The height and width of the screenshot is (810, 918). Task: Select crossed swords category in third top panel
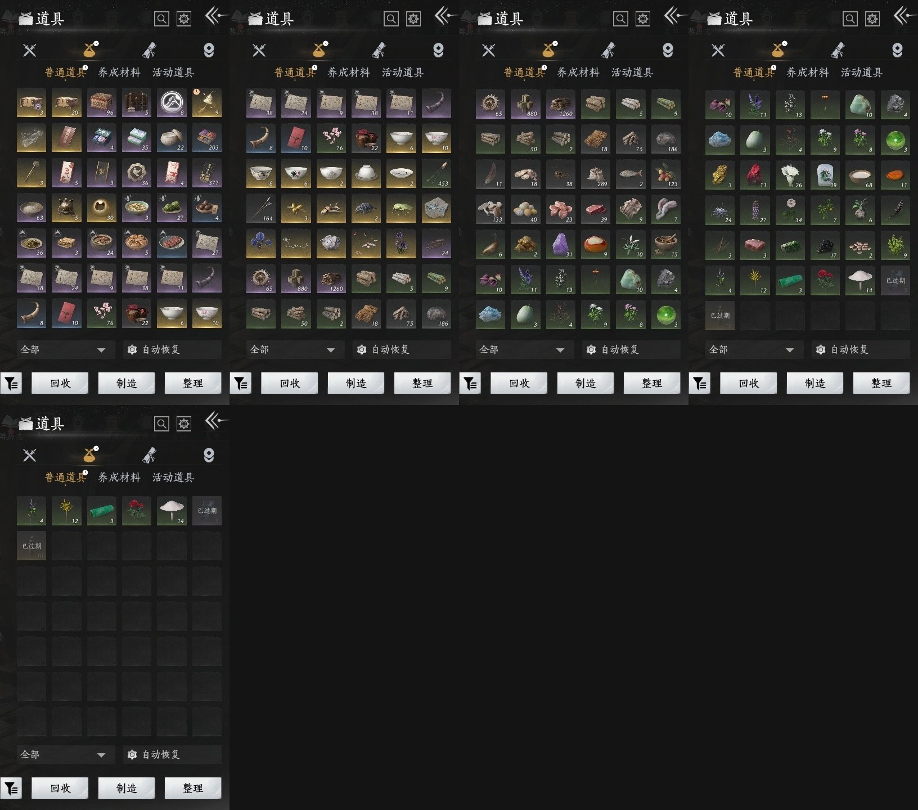click(x=488, y=51)
